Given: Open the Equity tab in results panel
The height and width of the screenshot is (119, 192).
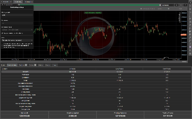Looking at the screenshot, I should click(3, 65).
